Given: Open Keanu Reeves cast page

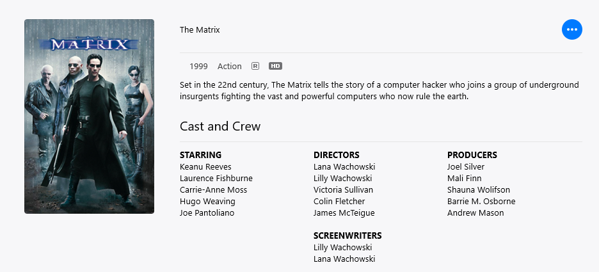Looking at the screenshot, I should [x=205, y=167].
